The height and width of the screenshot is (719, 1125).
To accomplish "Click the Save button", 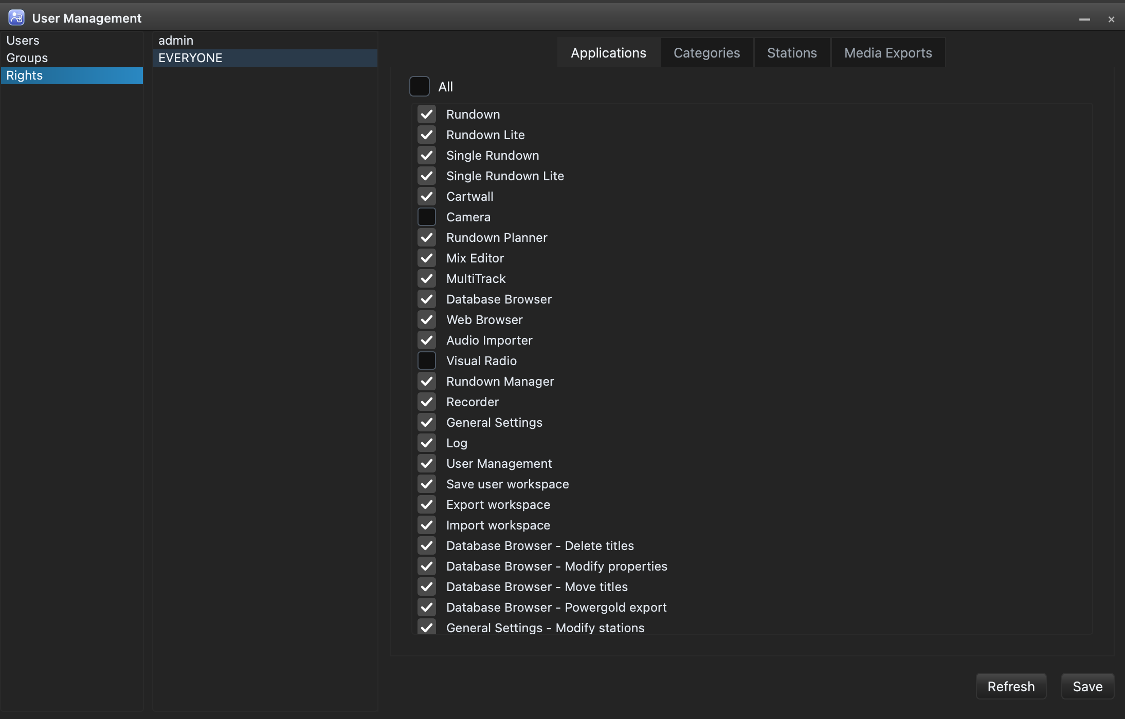I will 1087,686.
